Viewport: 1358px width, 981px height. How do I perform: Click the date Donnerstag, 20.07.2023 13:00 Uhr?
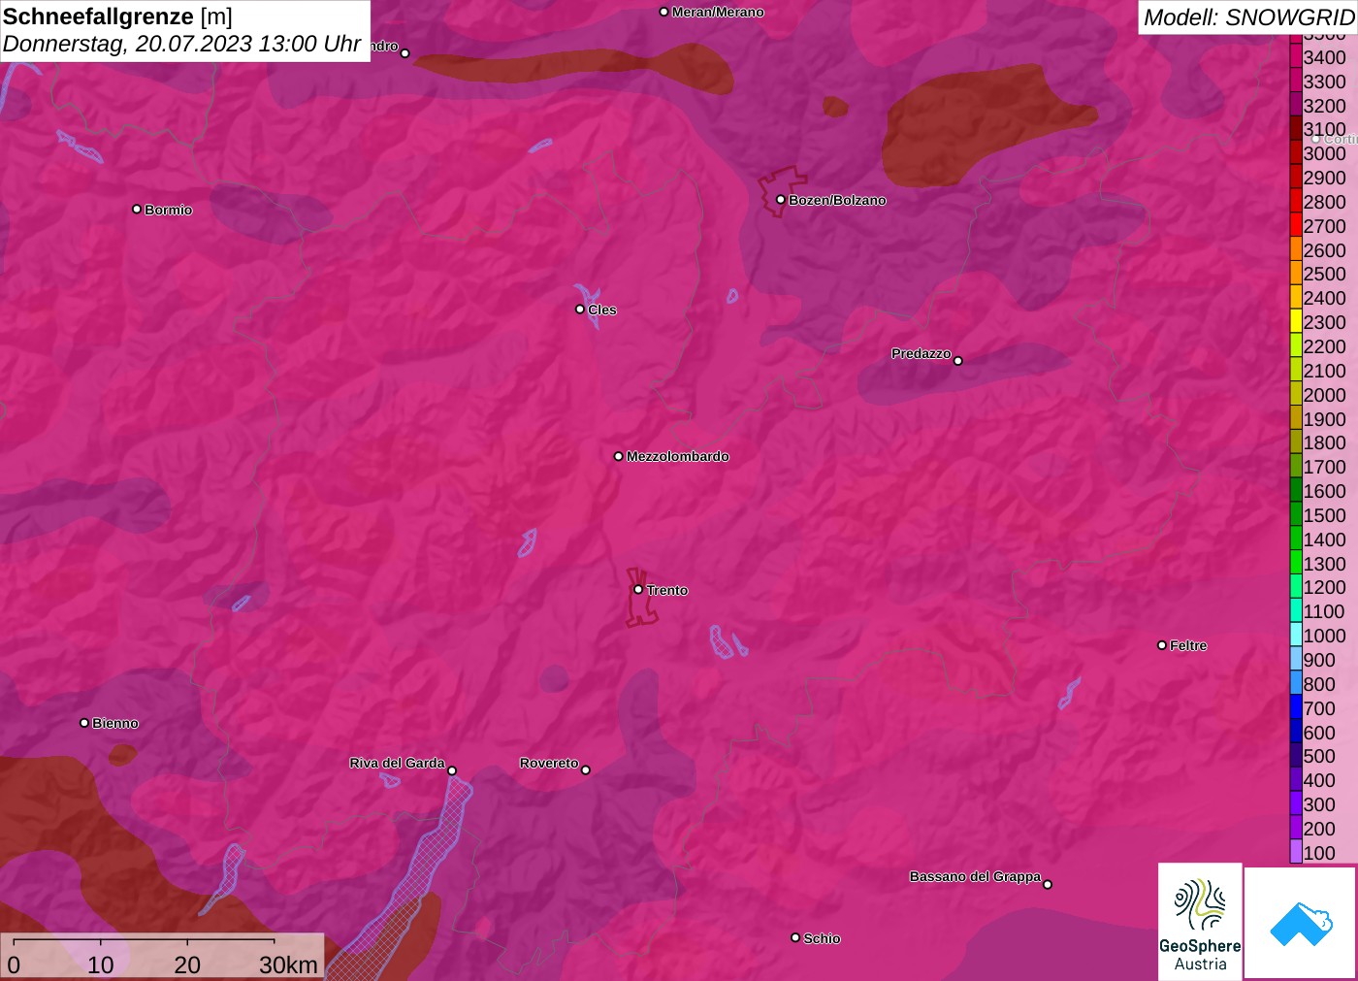coord(181,44)
